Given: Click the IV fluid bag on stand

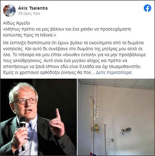Looking at the screenshot, I should (96, 112).
